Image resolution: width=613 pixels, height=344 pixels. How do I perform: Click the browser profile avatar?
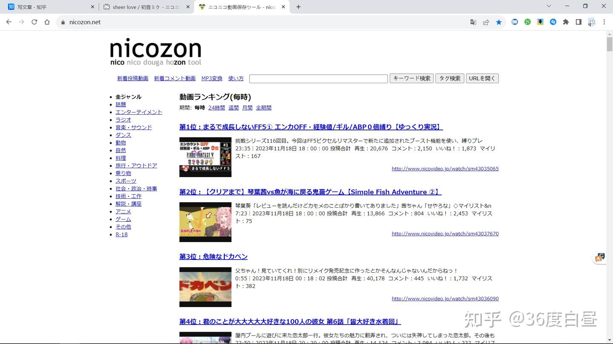click(592, 22)
